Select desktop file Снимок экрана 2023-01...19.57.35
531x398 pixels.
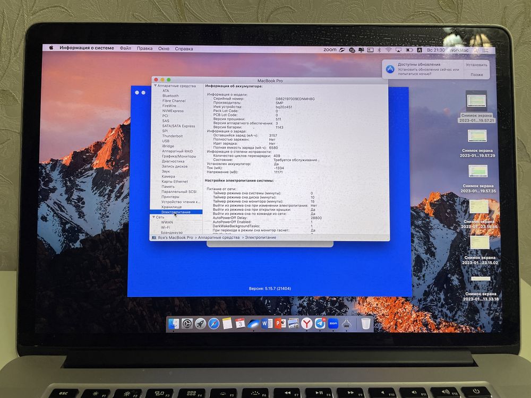click(x=478, y=179)
